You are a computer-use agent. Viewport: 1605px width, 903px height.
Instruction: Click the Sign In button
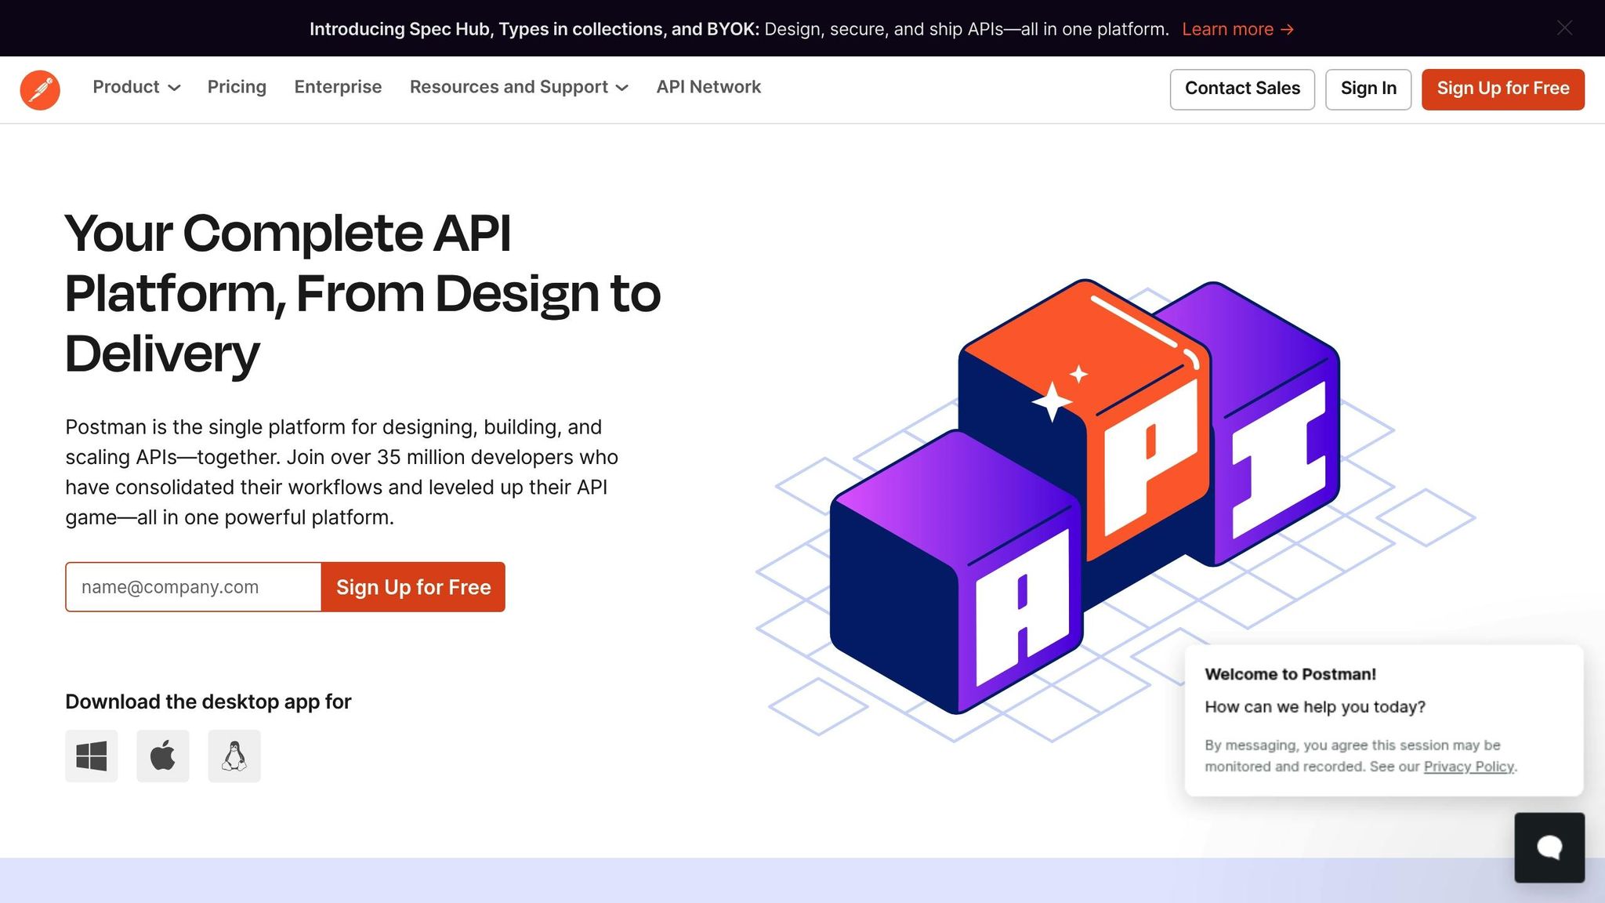pyautogui.click(x=1368, y=89)
